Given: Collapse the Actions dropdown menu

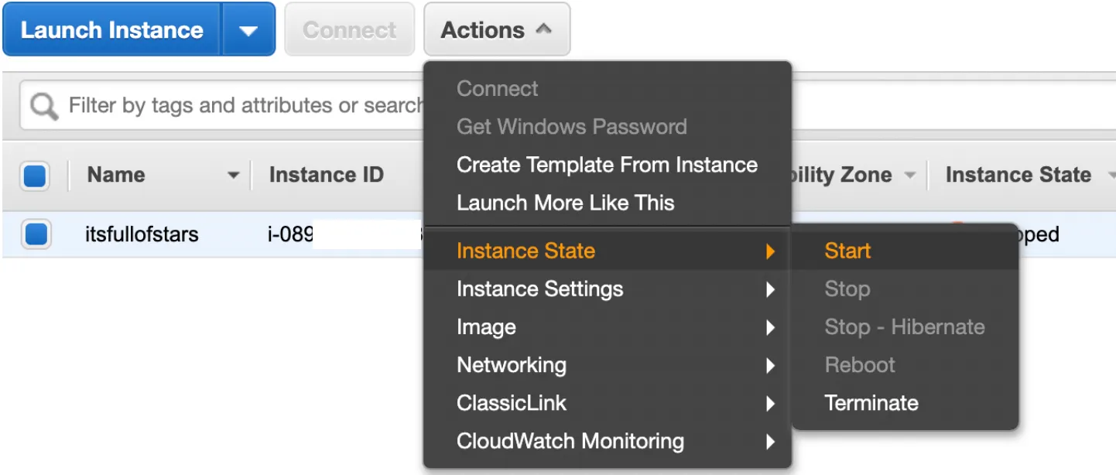Looking at the screenshot, I should 496,31.
